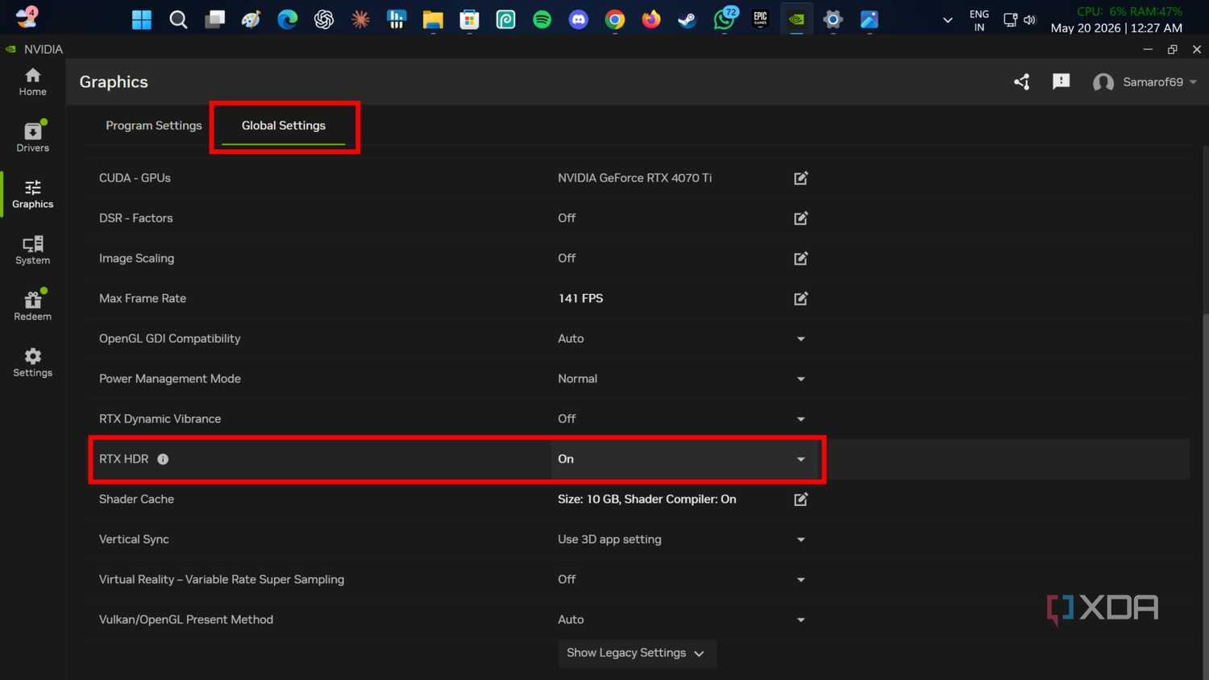1209x680 pixels.
Task: Switch to the Program Settings tab
Action: tap(154, 126)
